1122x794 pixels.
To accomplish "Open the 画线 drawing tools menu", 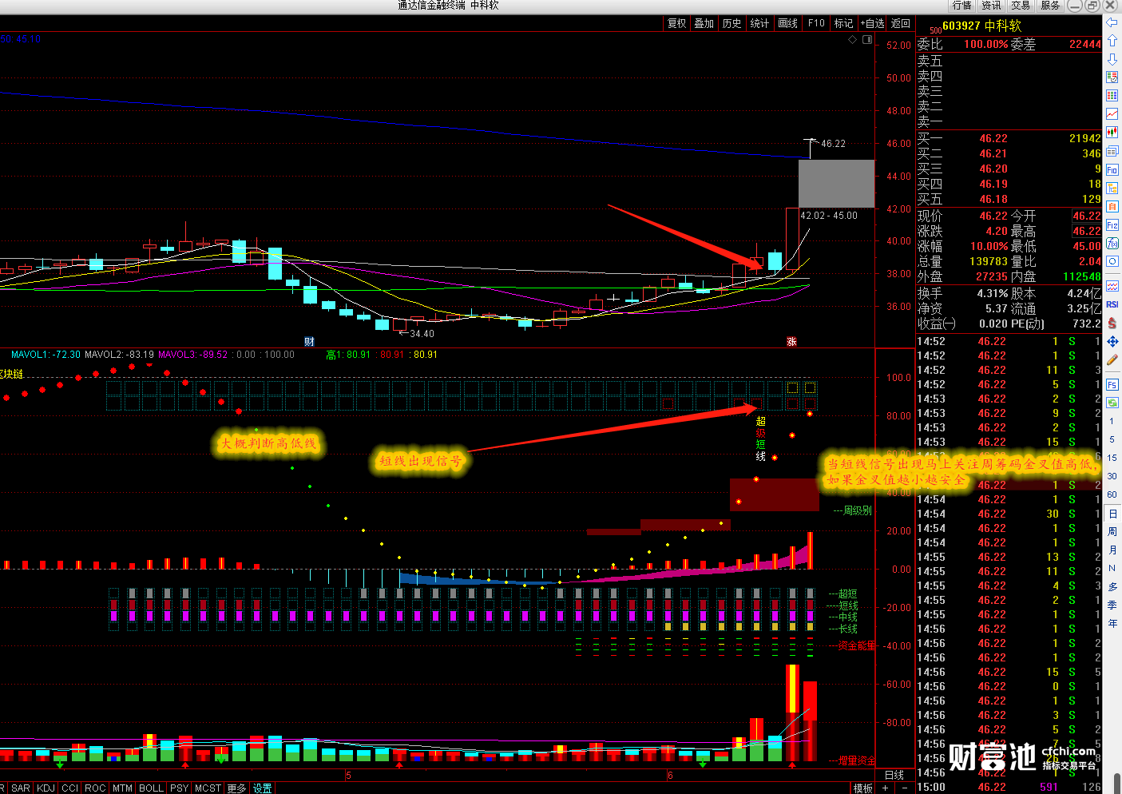I will tap(787, 24).
